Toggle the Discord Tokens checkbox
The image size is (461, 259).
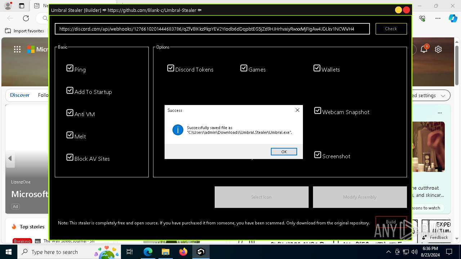[x=171, y=68]
